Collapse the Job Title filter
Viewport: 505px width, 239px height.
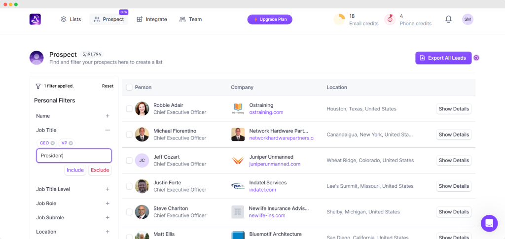tap(108, 130)
